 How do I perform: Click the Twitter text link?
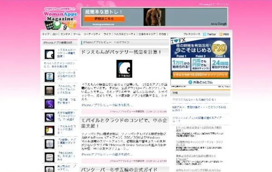pos(211,34)
